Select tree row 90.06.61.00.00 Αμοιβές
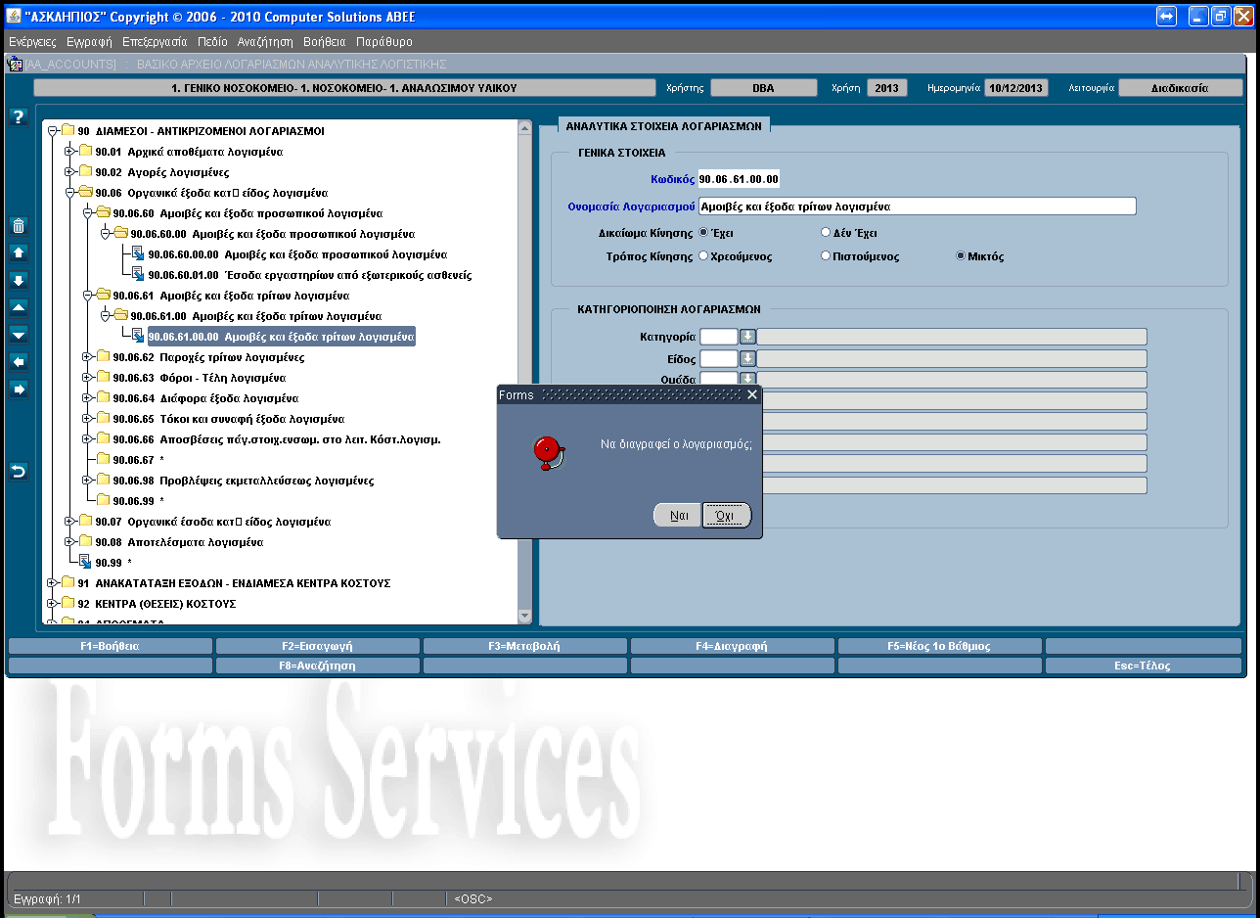Image resolution: width=1260 pixels, height=918 pixels. click(x=282, y=337)
